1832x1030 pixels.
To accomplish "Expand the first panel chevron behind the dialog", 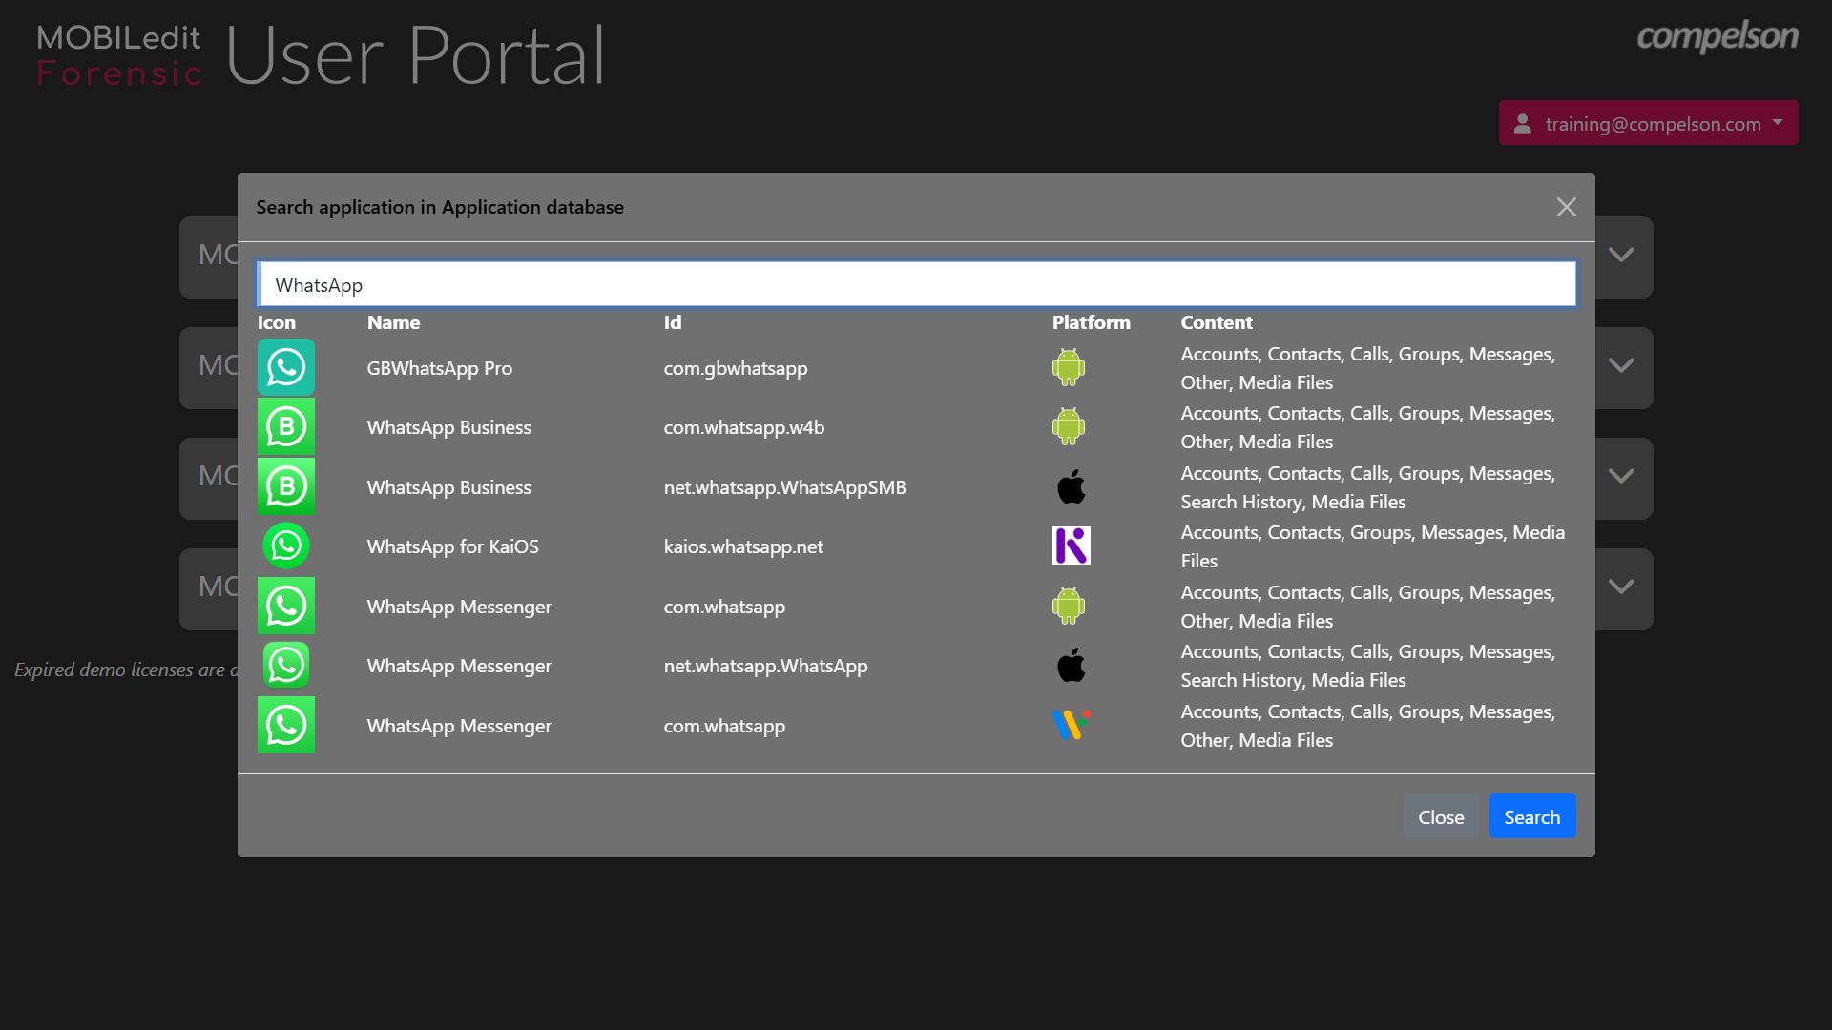I will (x=1621, y=255).
